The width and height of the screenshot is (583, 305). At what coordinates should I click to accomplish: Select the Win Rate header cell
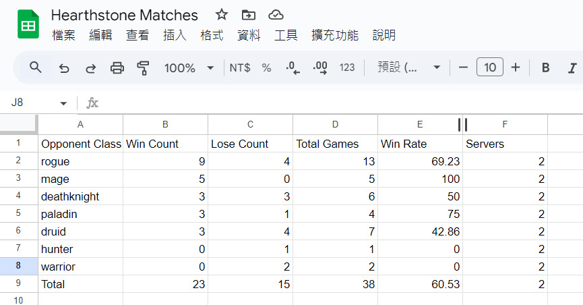419,144
